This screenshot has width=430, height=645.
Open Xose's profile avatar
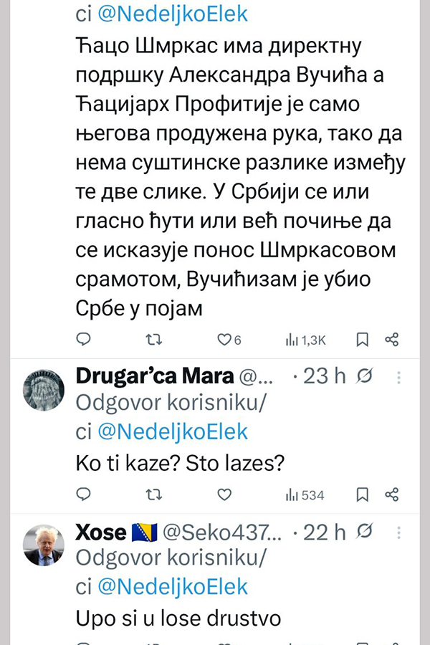(x=44, y=545)
